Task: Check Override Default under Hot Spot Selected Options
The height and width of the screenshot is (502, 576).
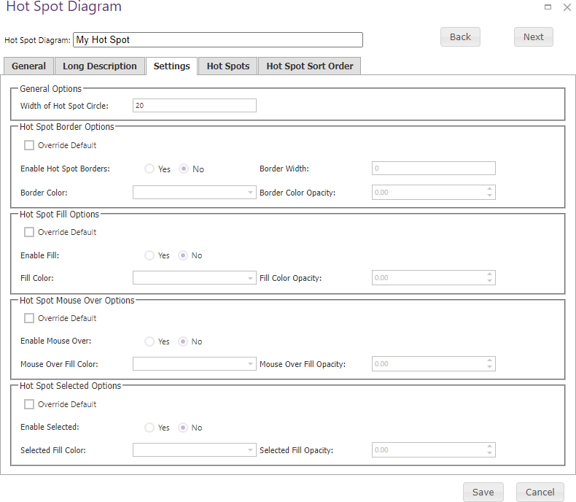Action: (29, 404)
